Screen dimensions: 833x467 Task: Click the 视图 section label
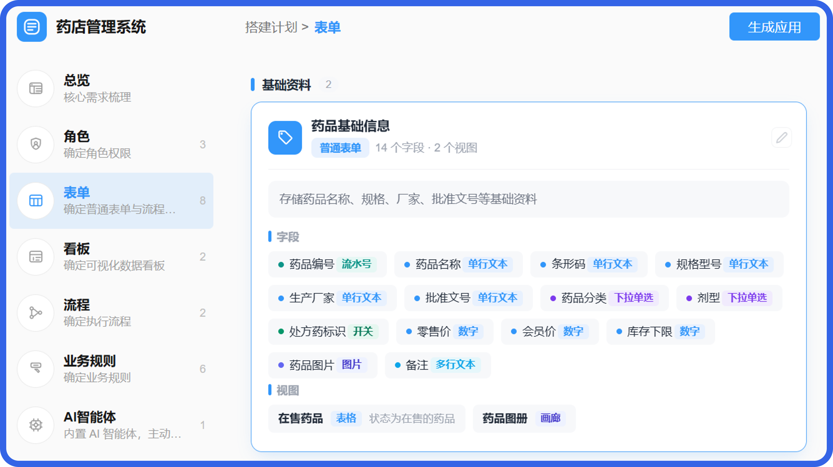click(287, 390)
